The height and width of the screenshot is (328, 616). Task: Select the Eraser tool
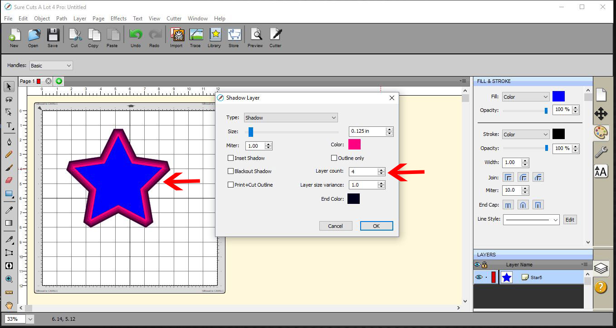(10, 180)
